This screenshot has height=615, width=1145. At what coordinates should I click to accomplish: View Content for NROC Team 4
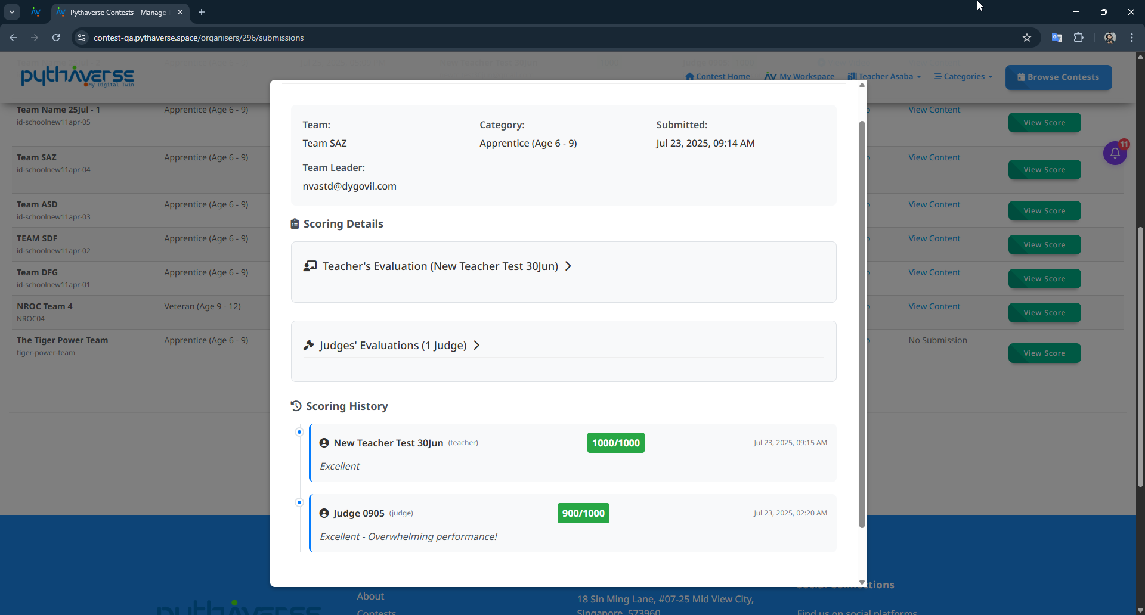point(934,306)
